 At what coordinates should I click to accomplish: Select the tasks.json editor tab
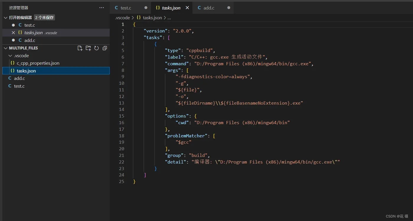[171, 8]
